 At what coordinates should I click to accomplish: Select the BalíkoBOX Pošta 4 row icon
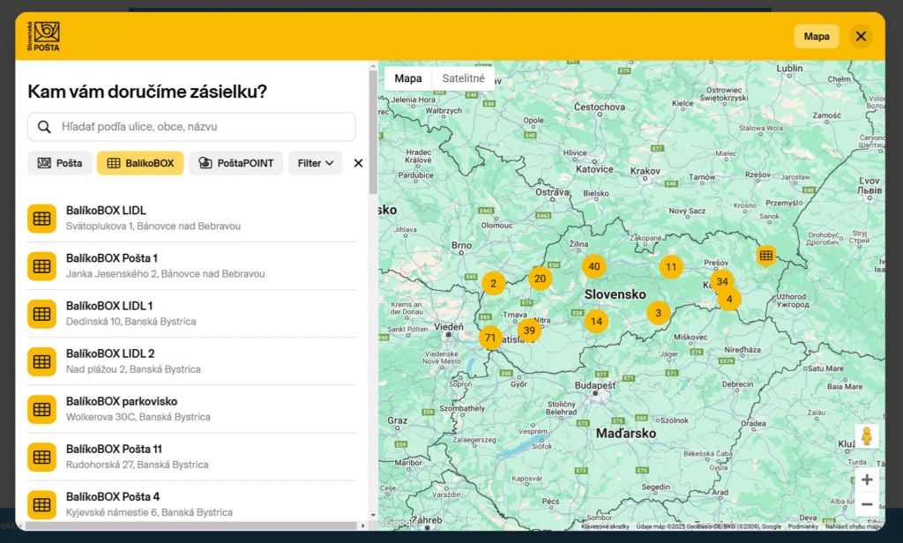coord(41,504)
